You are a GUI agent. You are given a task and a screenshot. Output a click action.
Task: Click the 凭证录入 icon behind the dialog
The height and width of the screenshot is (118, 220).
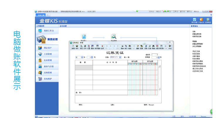84,37
